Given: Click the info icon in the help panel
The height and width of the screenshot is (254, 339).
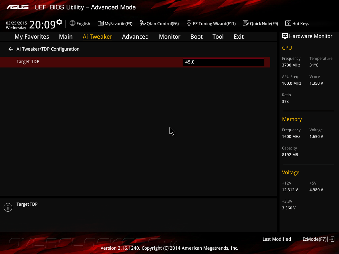Looking at the screenshot, I should (8, 207).
